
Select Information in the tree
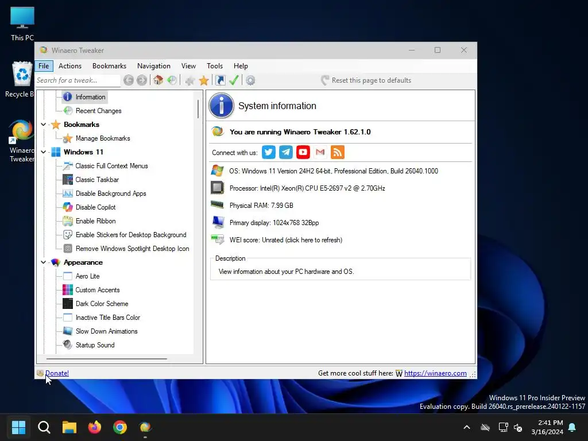click(x=90, y=96)
